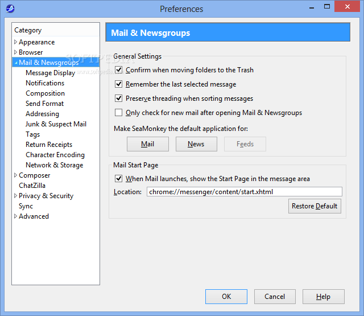Open the Notifications preferences
The height and width of the screenshot is (316, 364).
coord(45,83)
